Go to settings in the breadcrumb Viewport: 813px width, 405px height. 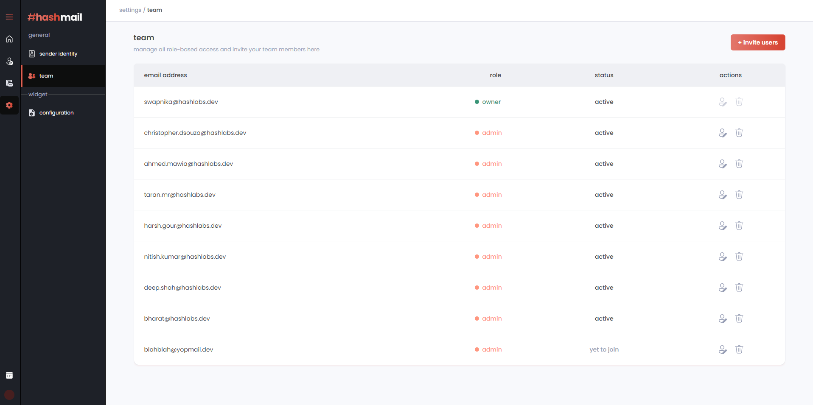[130, 10]
